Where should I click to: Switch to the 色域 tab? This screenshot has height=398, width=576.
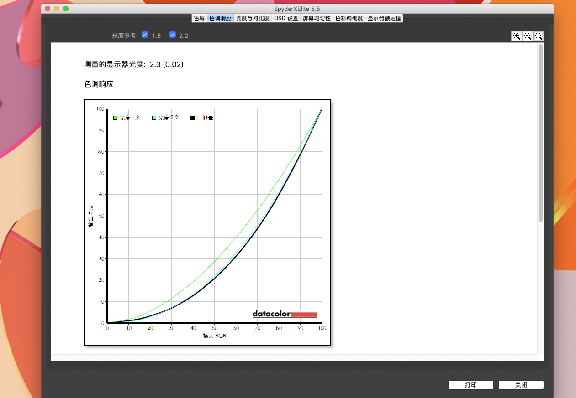pyautogui.click(x=199, y=18)
